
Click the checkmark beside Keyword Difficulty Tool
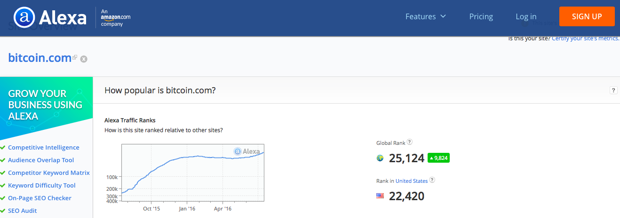(3, 185)
